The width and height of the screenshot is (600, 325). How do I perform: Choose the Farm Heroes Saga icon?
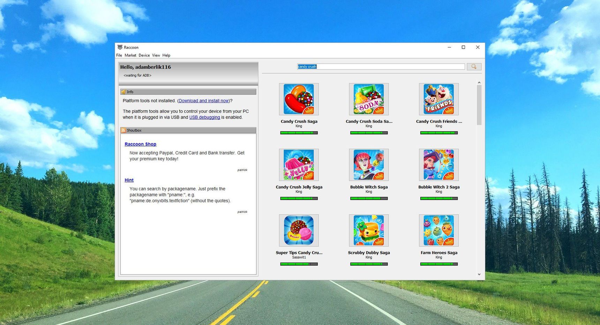pyautogui.click(x=439, y=230)
